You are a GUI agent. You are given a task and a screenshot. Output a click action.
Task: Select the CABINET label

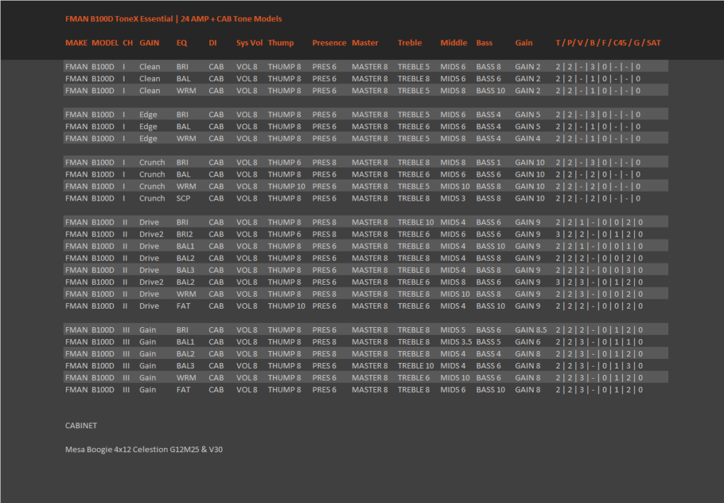point(81,426)
